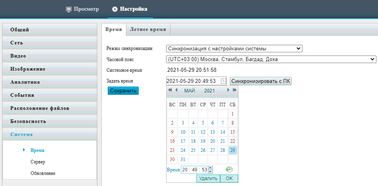Select May 7 in calendar
This screenshot has width=378, height=186.
(223, 123)
